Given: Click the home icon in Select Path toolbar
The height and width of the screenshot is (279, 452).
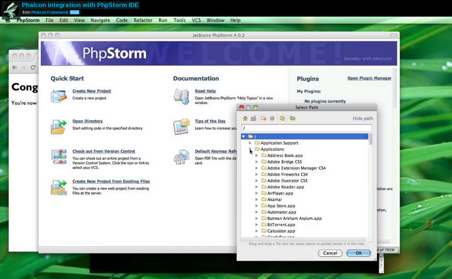Looking at the screenshot, I should pos(245,118).
